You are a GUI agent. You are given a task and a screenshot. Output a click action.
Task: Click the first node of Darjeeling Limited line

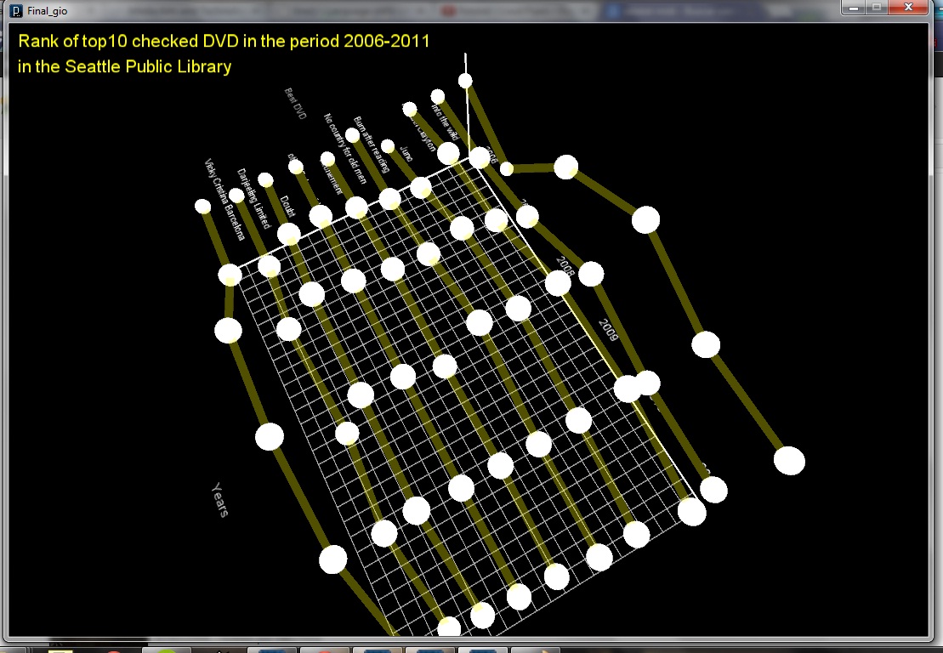click(236, 196)
